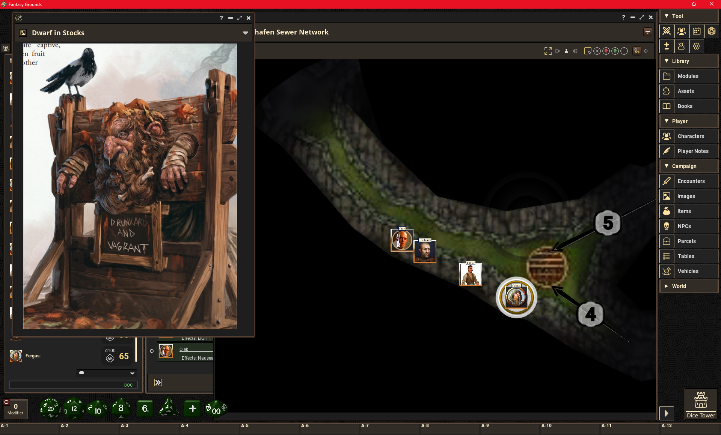Image resolution: width=721 pixels, height=435 pixels.
Task: Toggle the target ring mode on map toolbar
Action: [x=597, y=51]
